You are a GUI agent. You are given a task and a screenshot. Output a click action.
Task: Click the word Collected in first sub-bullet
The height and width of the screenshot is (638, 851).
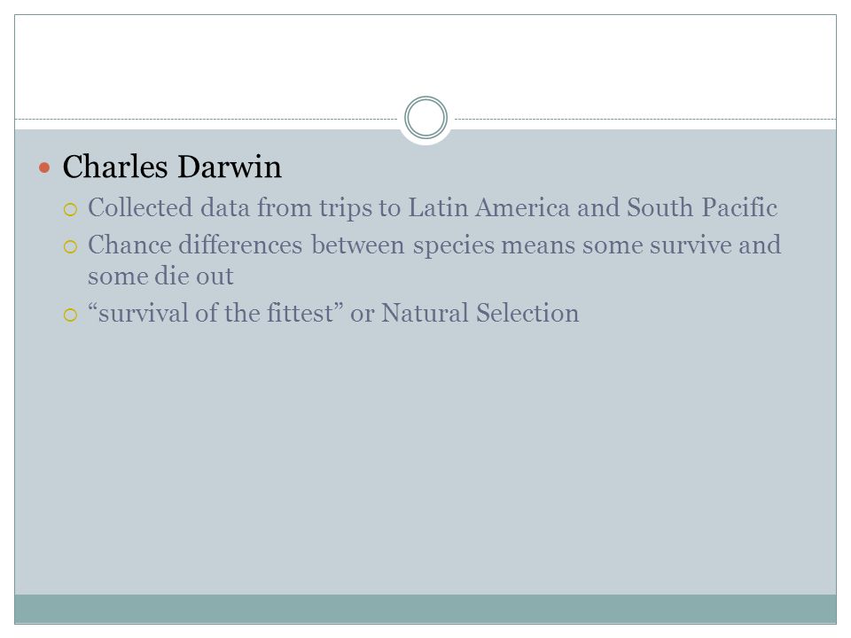pos(140,207)
